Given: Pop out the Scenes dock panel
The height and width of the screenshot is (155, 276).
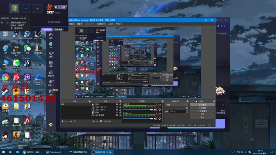Looking at the screenshot, I should click(90, 101).
